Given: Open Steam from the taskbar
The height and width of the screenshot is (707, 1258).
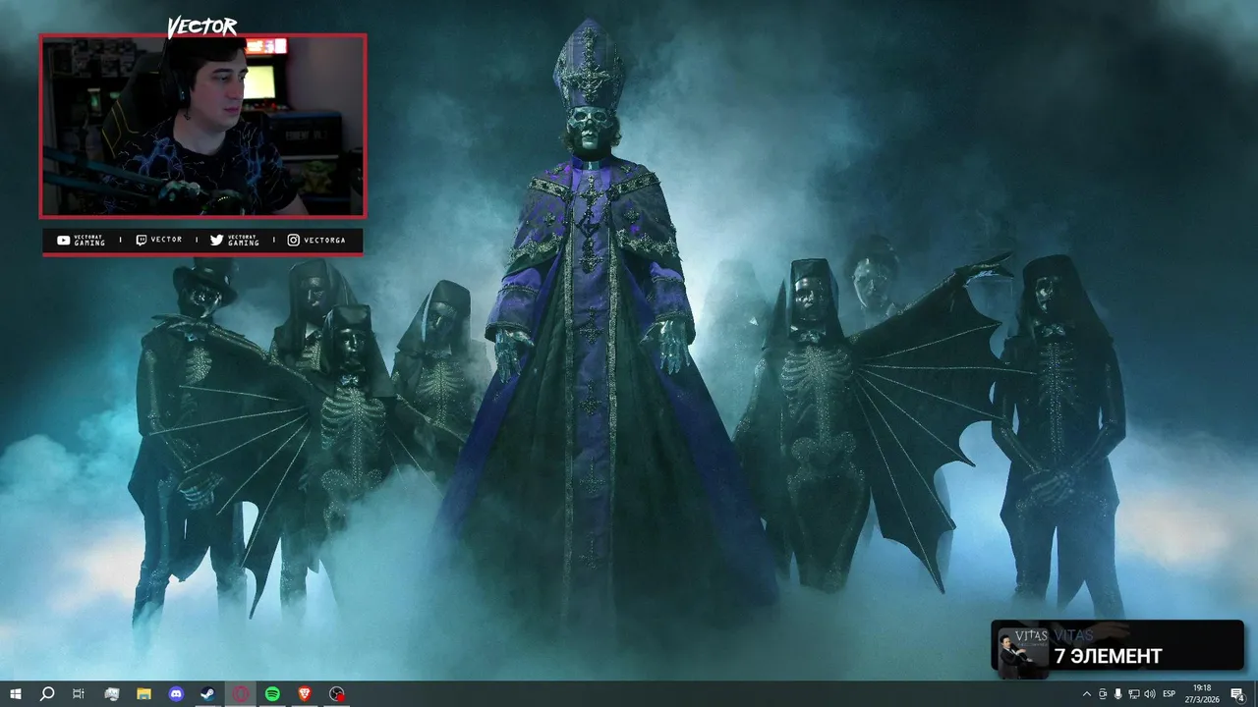Looking at the screenshot, I should tap(208, 694).
